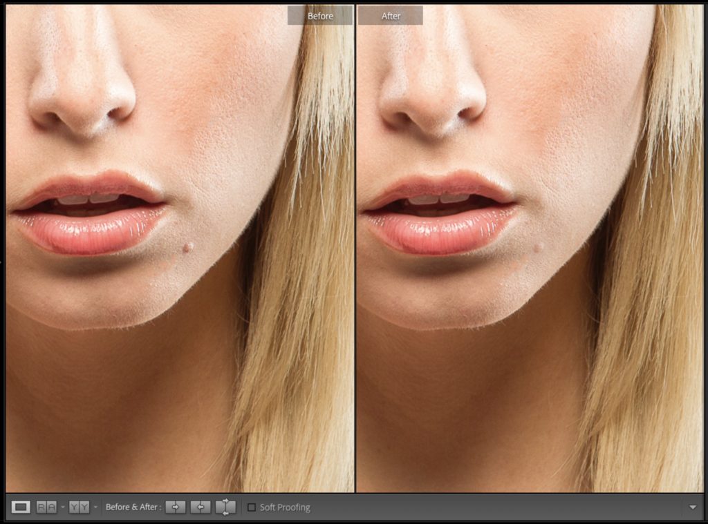Expand the toolbar options triangle at far right
Screen dimensions: 708x524
[x=693, y=507]
